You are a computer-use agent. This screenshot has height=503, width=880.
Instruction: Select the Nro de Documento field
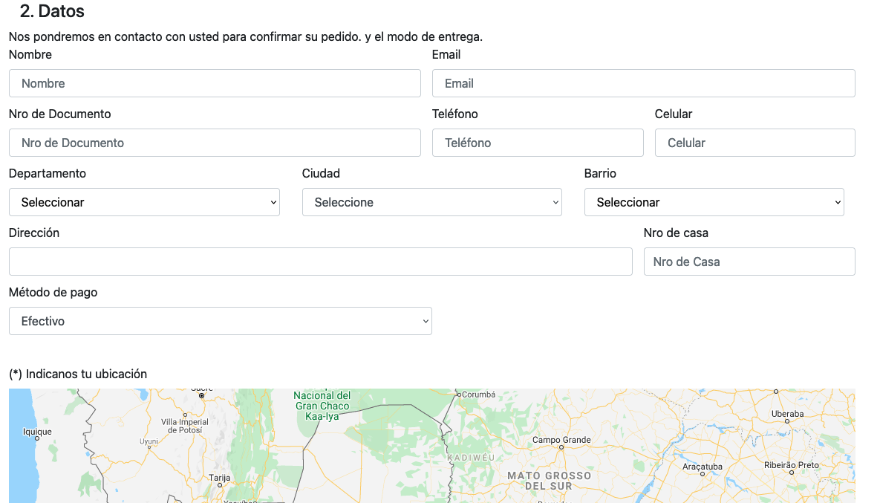[215, 143]
